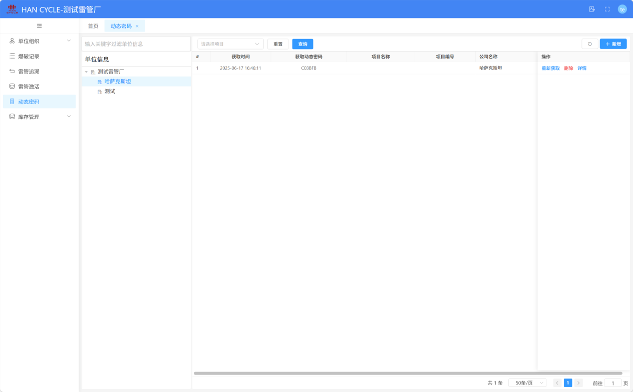
Task: Open the user avatar 'te' menu
Action: point(622,9)
